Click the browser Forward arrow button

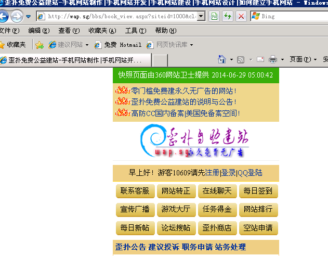17,16
